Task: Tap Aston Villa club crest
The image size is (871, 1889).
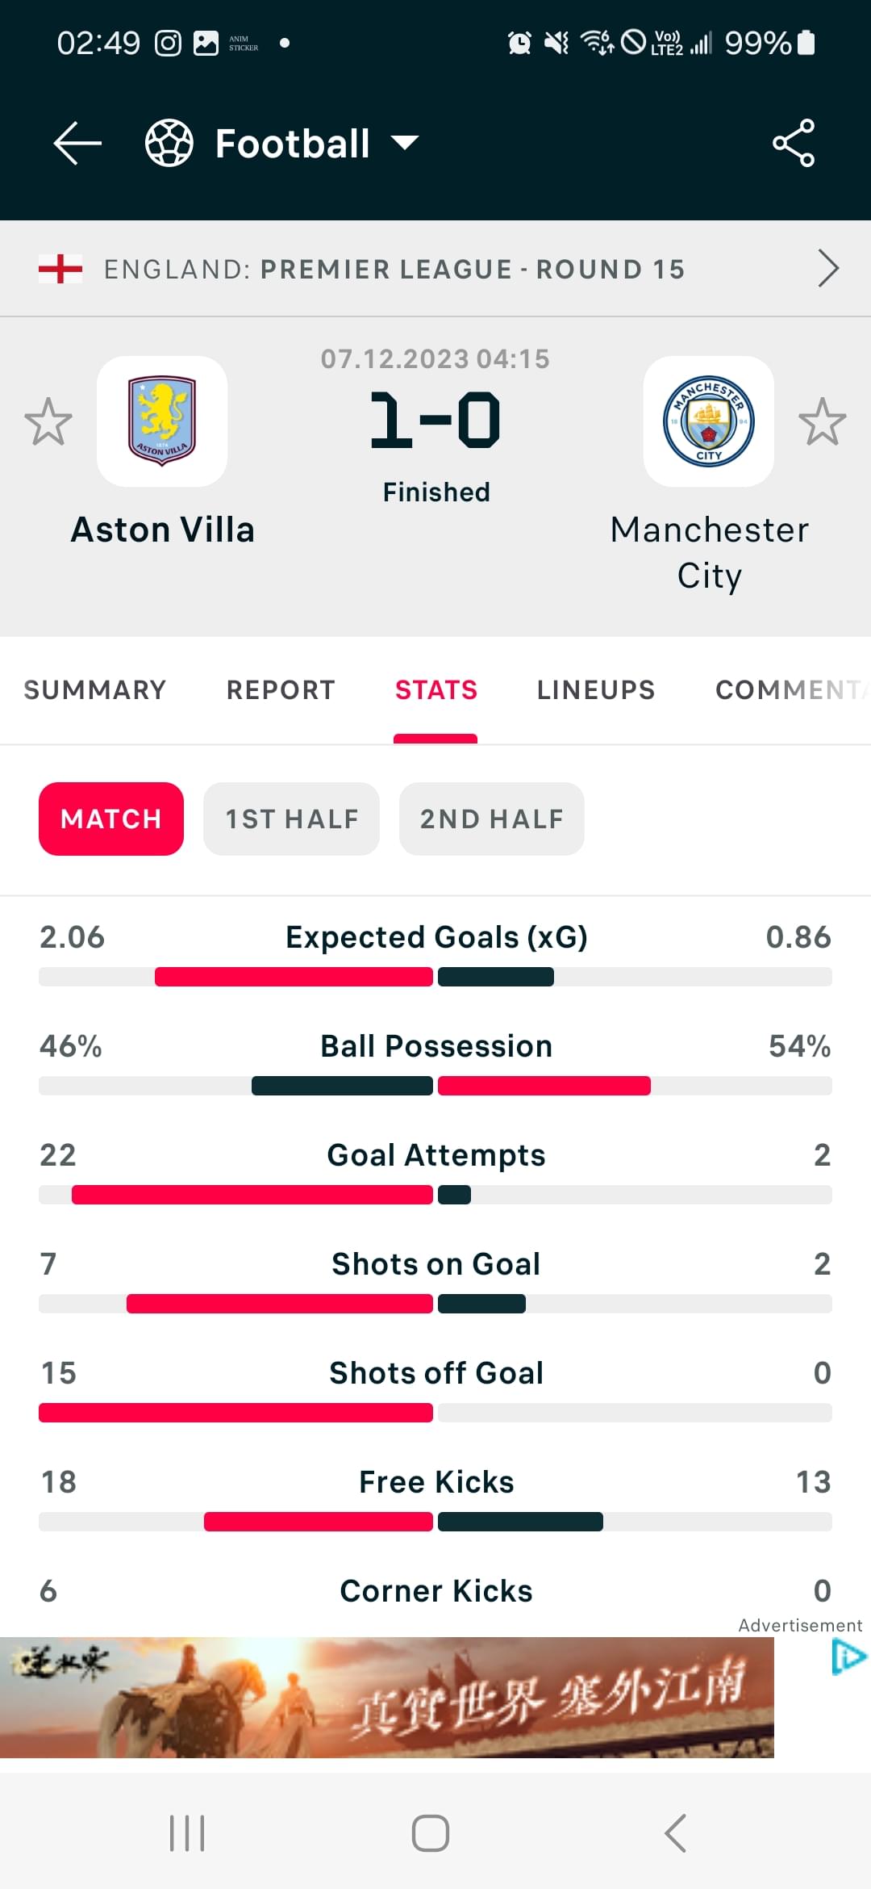Action: coord(162,421)
